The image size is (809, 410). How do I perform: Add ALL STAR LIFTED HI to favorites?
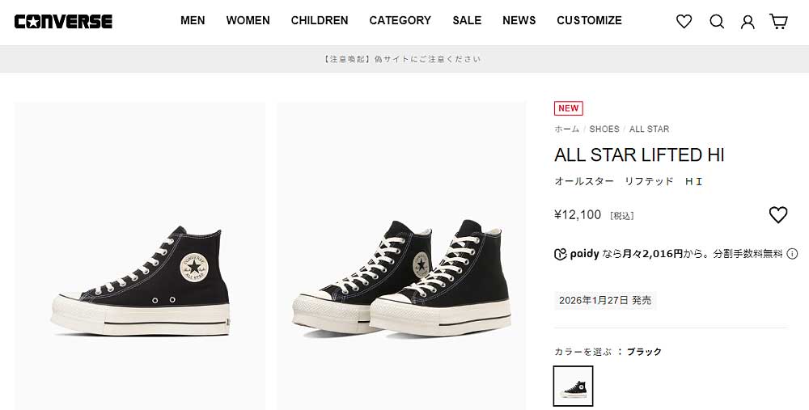coord(777,215)
